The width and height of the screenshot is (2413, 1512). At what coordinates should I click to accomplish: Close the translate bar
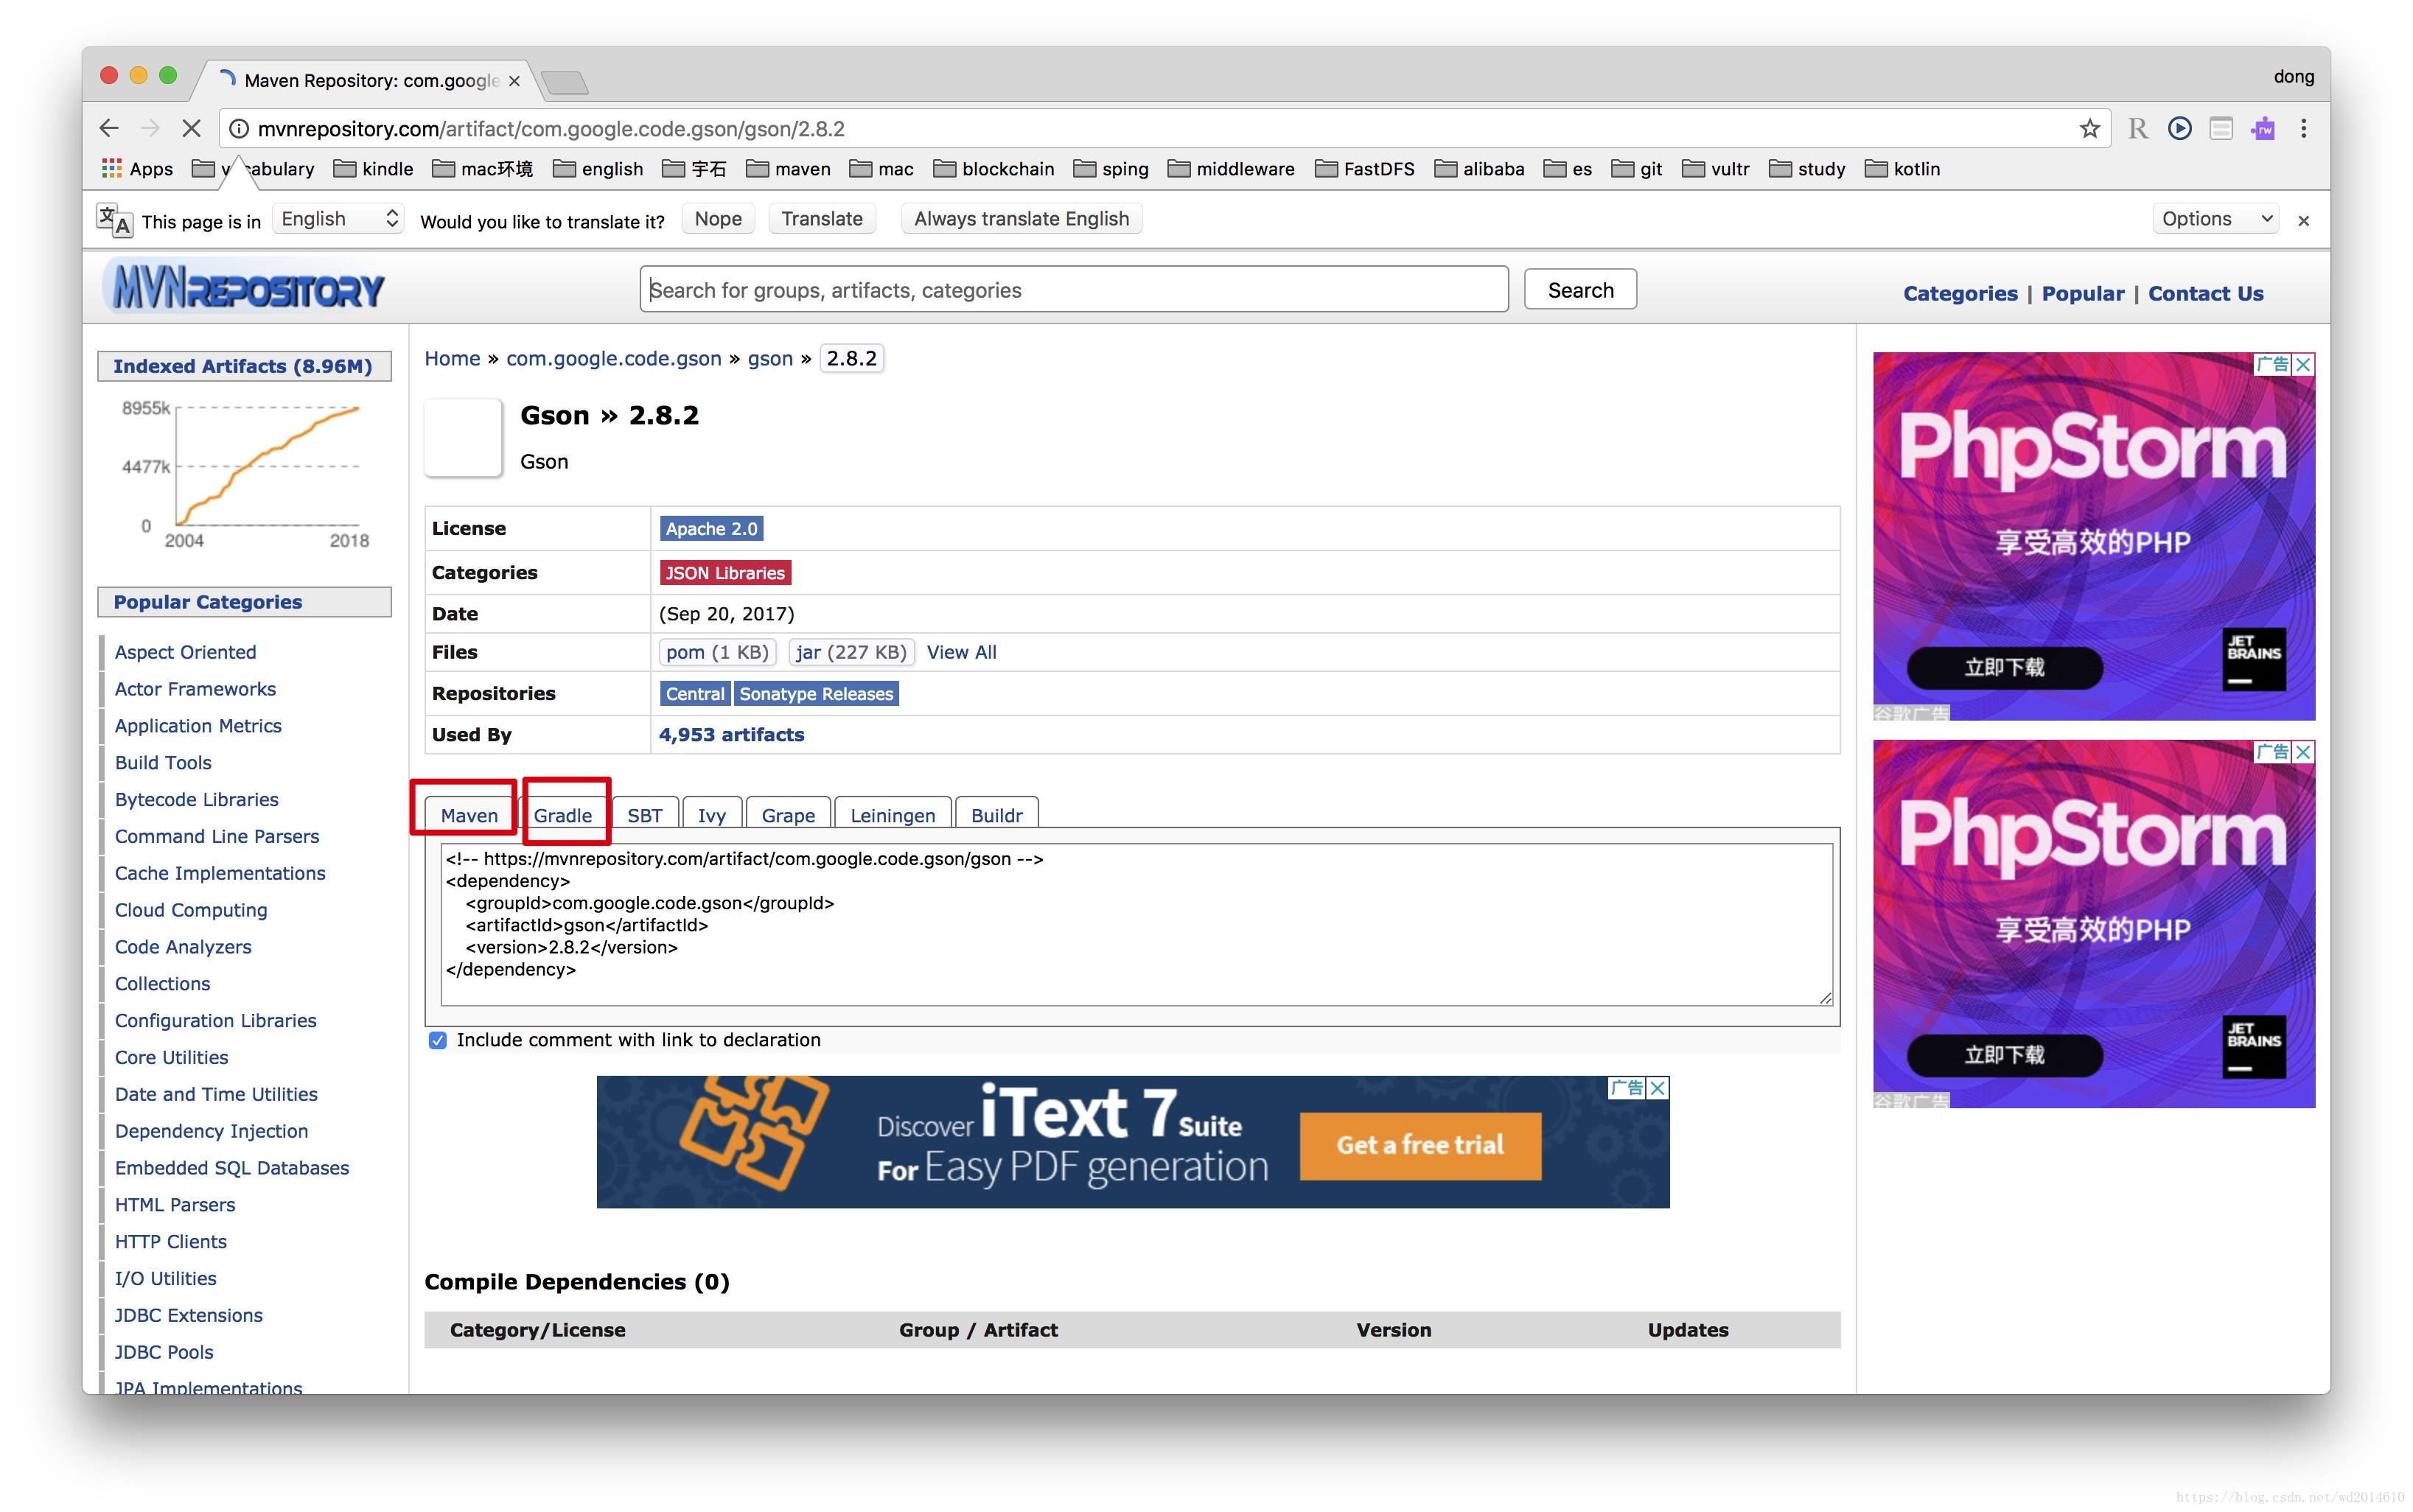(x=2303, y=220)
